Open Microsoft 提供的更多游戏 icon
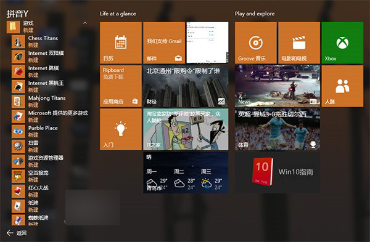 (18, 116)
